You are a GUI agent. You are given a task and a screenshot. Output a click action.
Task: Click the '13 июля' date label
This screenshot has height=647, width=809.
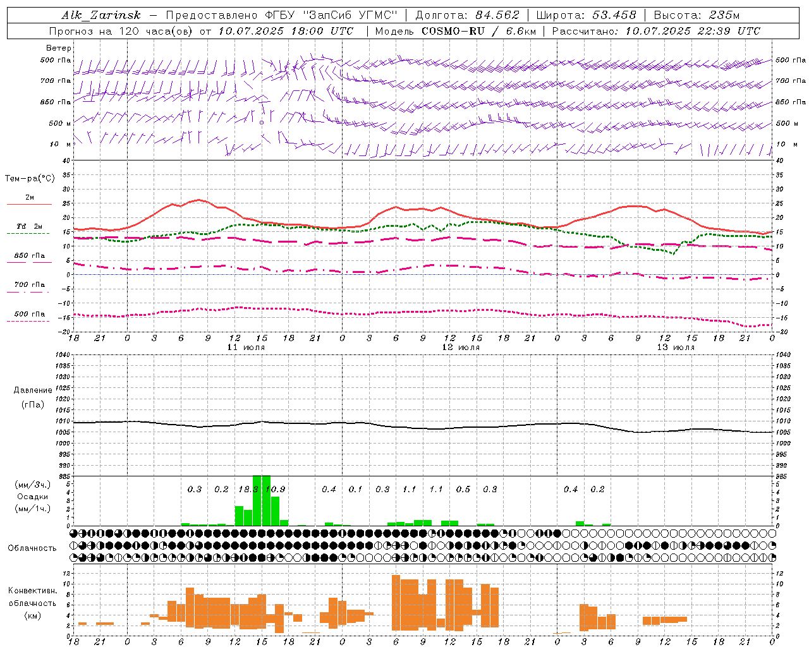tap(676, 348)
